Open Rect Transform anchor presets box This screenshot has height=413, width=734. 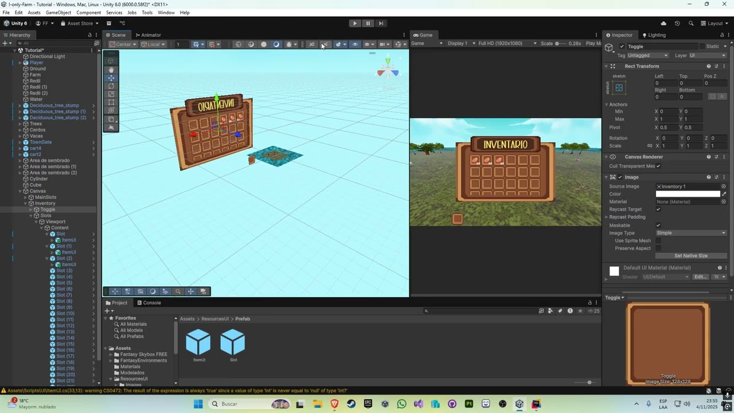(x=619, y=88)
